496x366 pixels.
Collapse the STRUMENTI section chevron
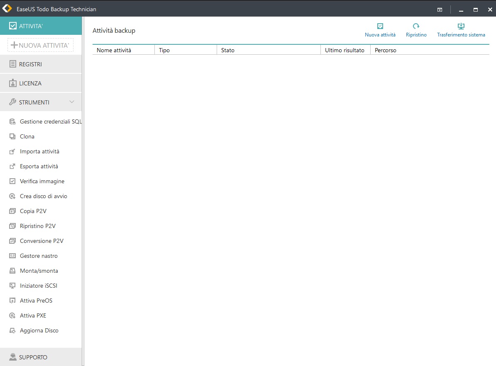pos(72,102)
